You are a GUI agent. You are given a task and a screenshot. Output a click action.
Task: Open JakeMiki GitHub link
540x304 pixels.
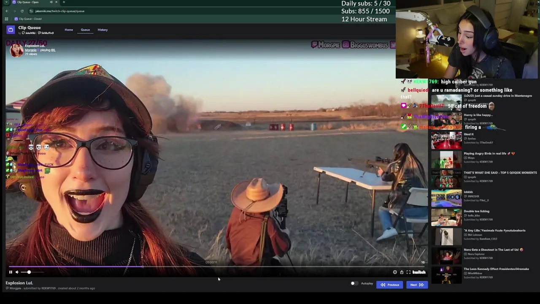click(x=29, y=33)
